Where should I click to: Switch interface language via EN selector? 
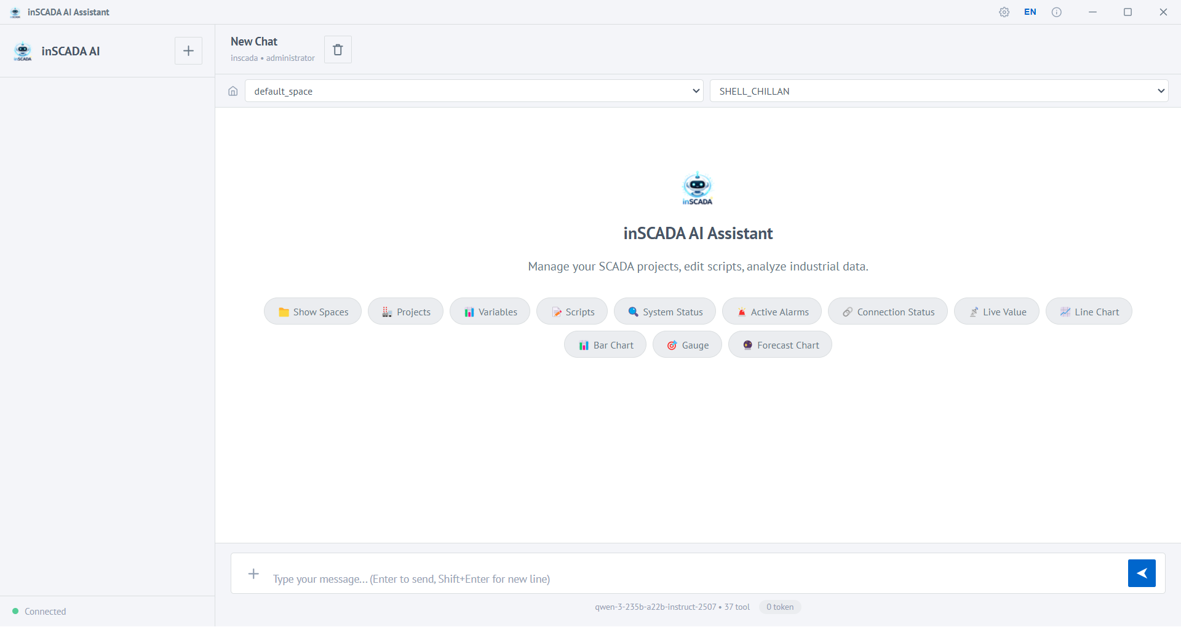click(x=1030, y=12)
